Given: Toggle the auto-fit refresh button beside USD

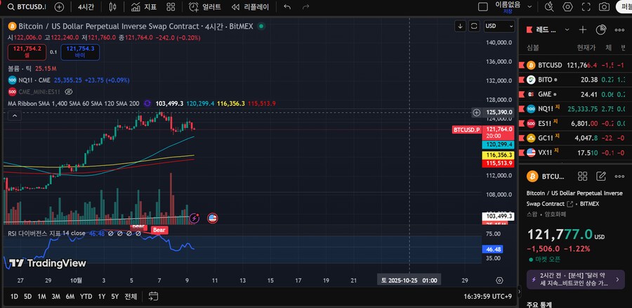Looking at the screenshot, I should tap(475, 26).
